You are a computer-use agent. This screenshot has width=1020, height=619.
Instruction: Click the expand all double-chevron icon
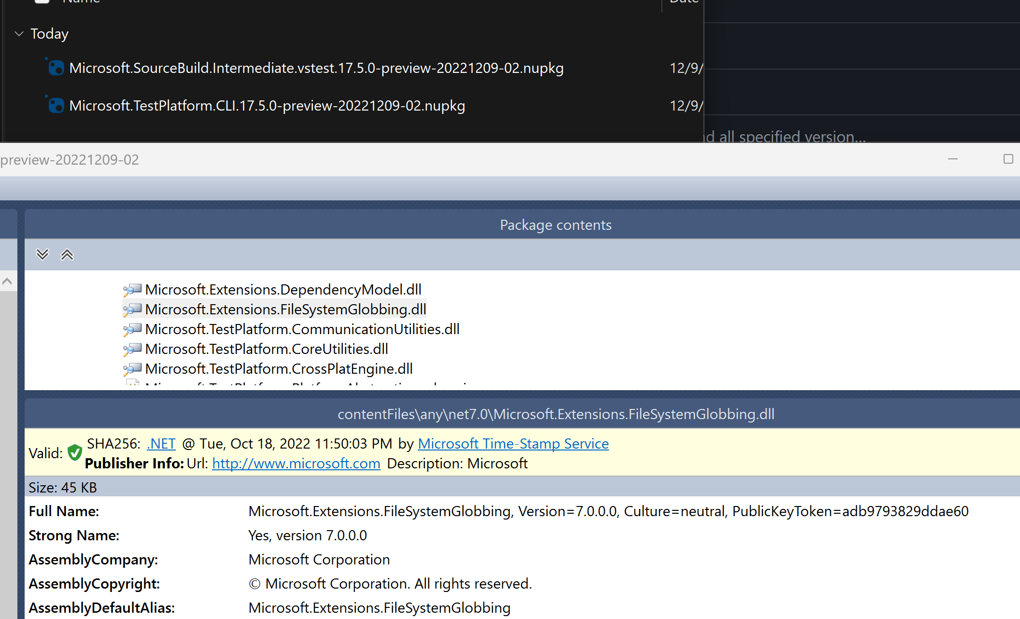pyautogui.click(x=42, y=254)
